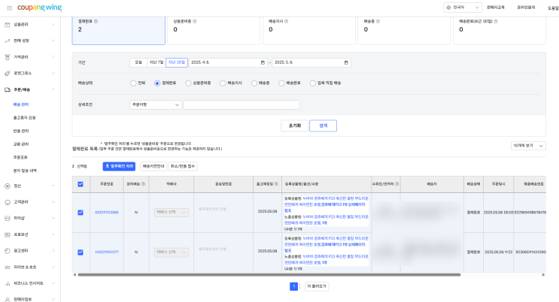559x302 pixels.
Task: Click the help icon next to 상품준비중 card title
Action: click(x=195, y=21)
